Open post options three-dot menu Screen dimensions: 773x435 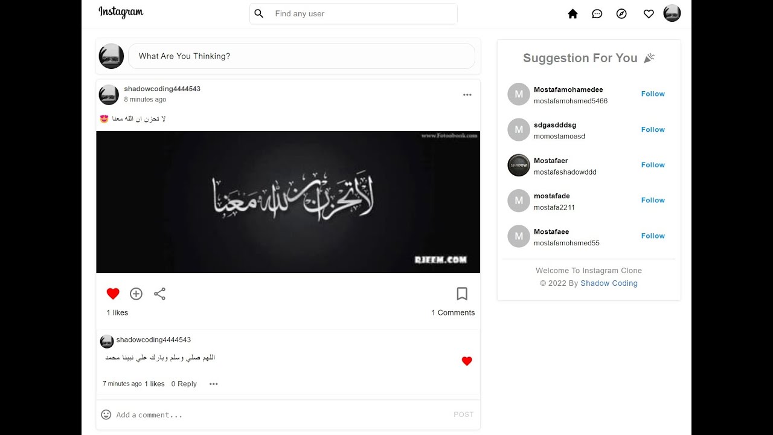pyautogui.click(x=467, y=95)
